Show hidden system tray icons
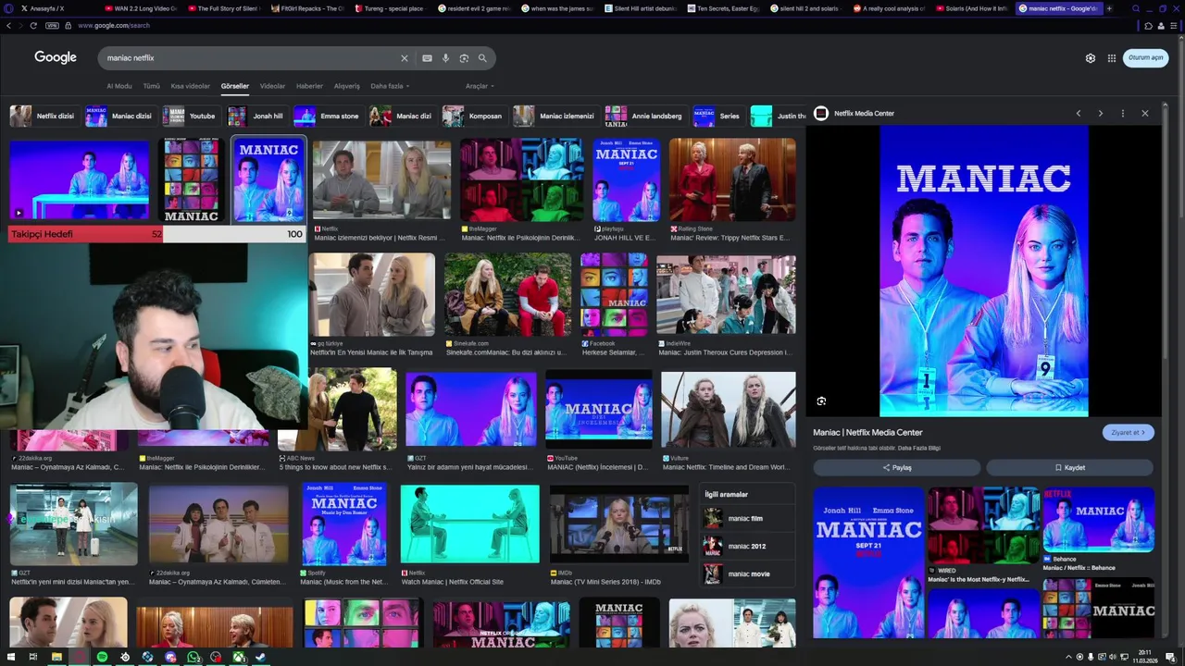This screenshot has height=666, width=1185. pos(1067,657)
